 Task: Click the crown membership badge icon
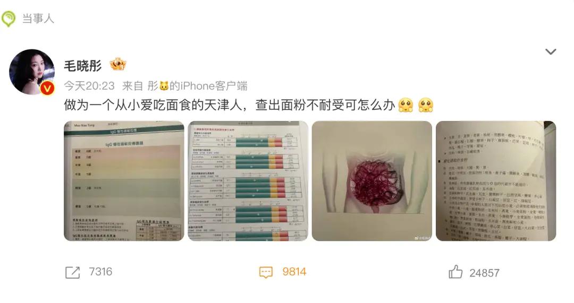click(118, 65)
